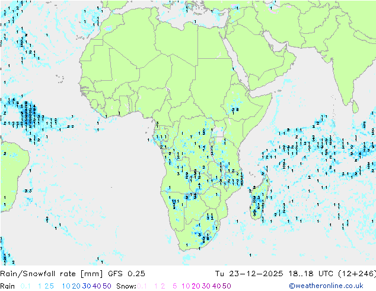Image resolution: width=376 pixels, height=291 pixels.
Task: Click the "(12+246)" forecast offset text
Action: coord(357,274)
